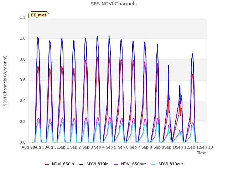228x171 pixels.
Task: Click the Sep 3 x-axis date label
Action: [x=88, y=147]
